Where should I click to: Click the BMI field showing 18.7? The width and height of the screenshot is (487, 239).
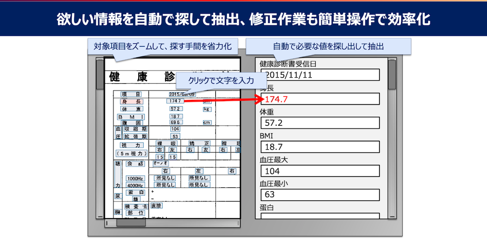pyautogui.click(x=320, y=147)
